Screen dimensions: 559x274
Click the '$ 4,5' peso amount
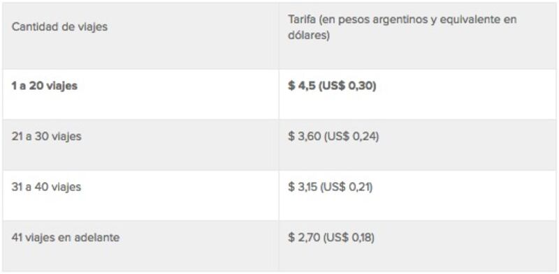(302, 86)
